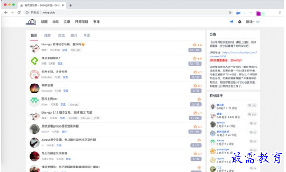The height and width of the screenshot is (172, 286).
Task: Open the post '怎么找楼主发消息啊'
Action: pos(54,154)
